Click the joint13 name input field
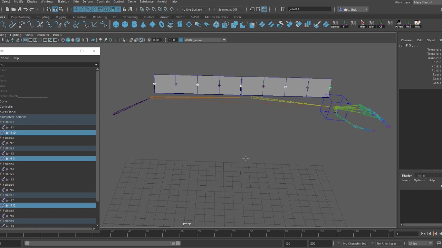442x248 pixels. (310, 9)
